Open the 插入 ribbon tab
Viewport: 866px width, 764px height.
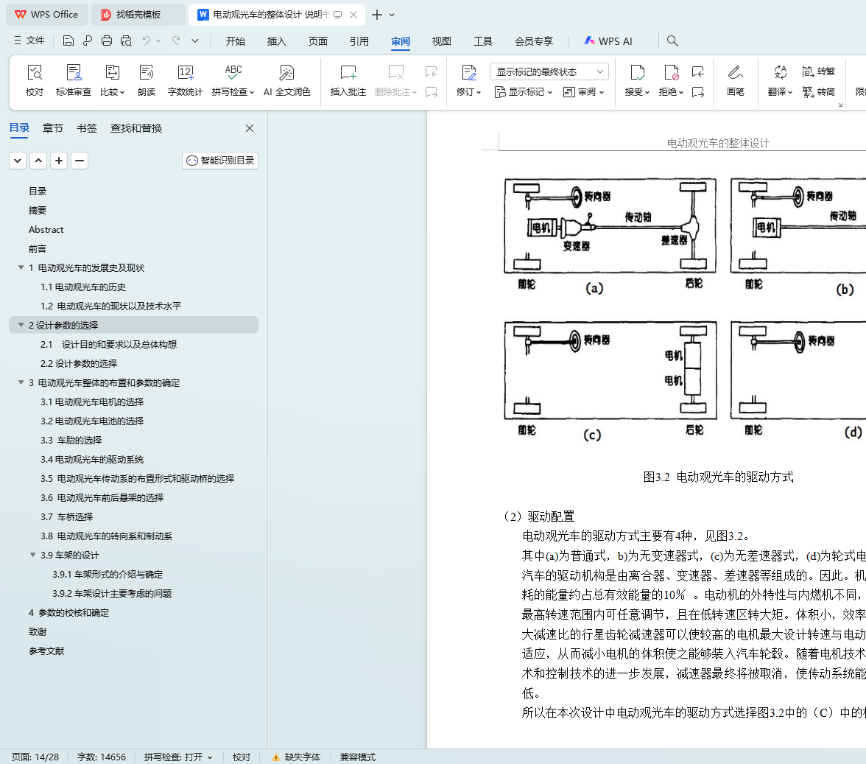click(276, 41)
